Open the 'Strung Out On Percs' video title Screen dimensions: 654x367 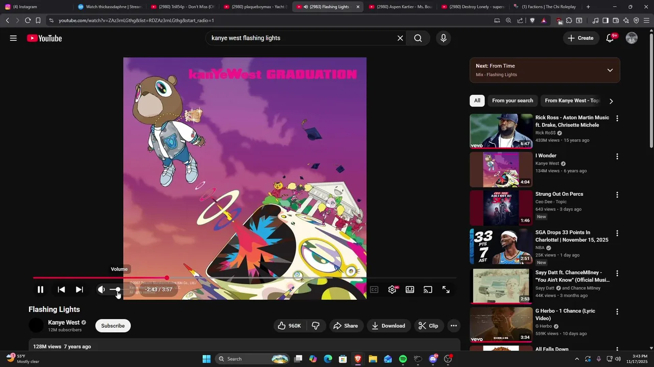[559, 194]
